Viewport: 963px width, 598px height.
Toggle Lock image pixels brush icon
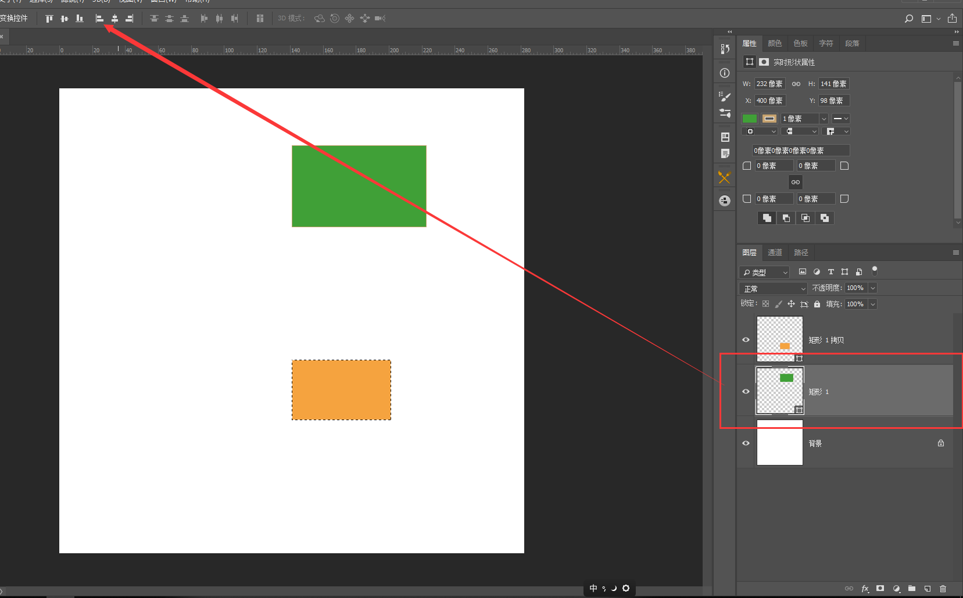[779, 304]
